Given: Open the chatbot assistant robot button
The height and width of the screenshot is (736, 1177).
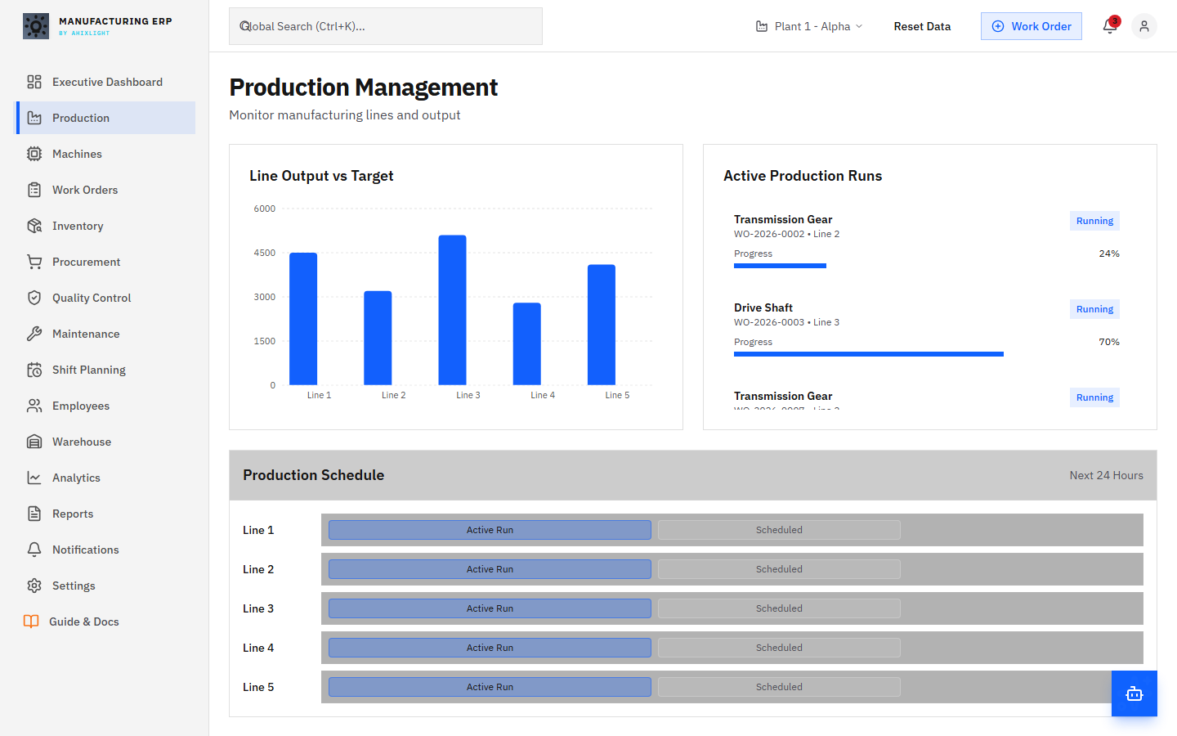Looking at the screenshot, I should 1134,693.
